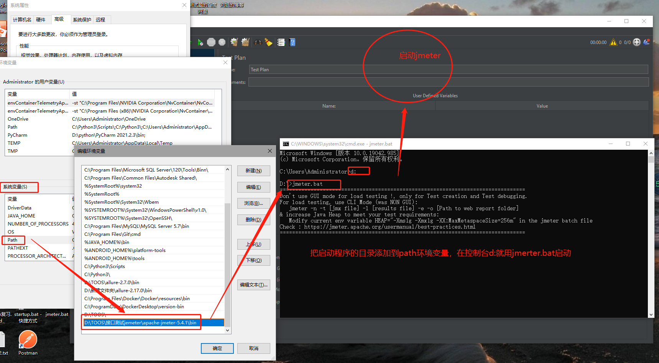Click the JMeter Reset Search broom icon
The height and width of the screenshot is (363, 659).
click(x=269, y=43)
